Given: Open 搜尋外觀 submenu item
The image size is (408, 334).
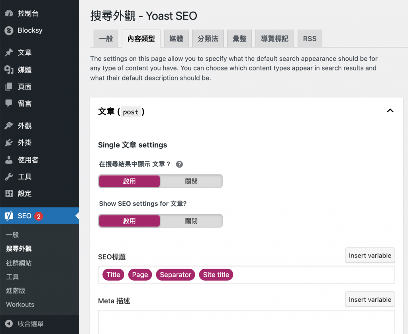Looking at the screenshot, I should [x=19, y=249].
